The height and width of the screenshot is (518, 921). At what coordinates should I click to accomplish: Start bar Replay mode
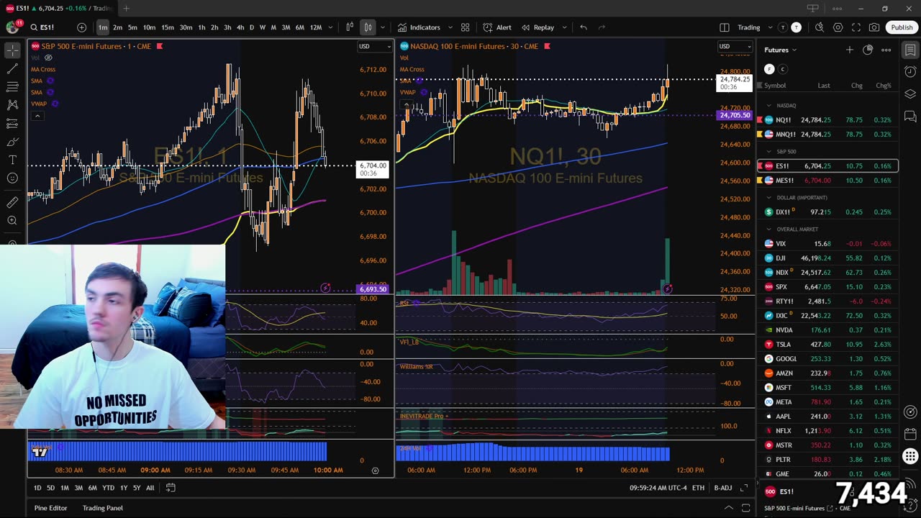click(x=538, y=27)
